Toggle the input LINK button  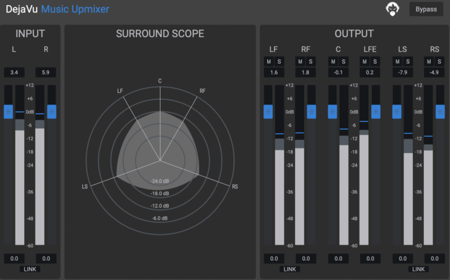30,269
